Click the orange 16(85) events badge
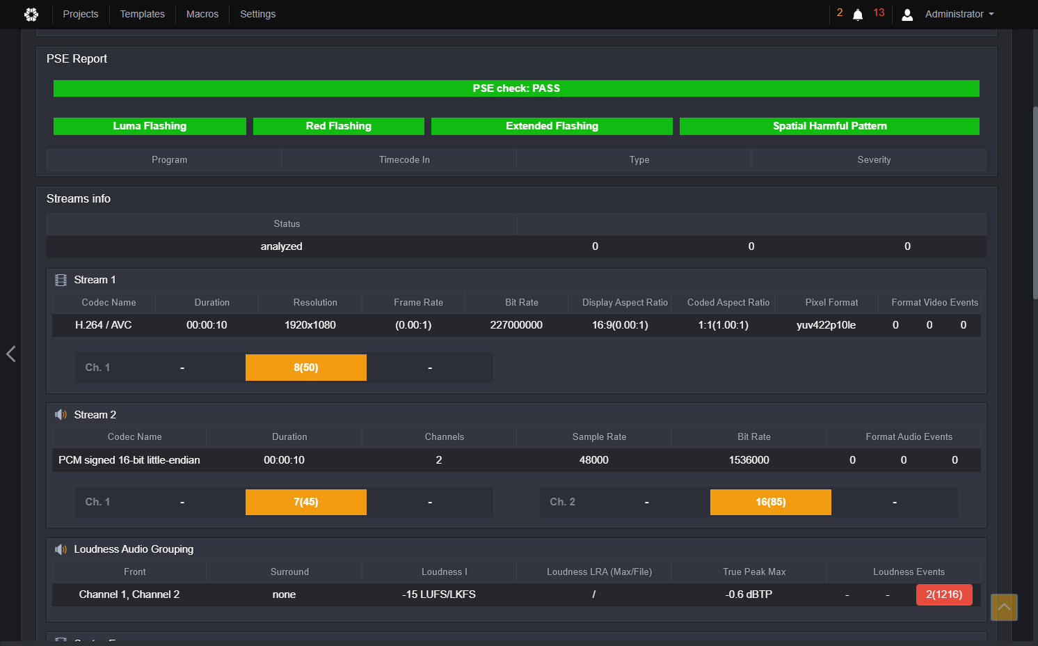The image size is (1038, 646). [x=771, y=502]
